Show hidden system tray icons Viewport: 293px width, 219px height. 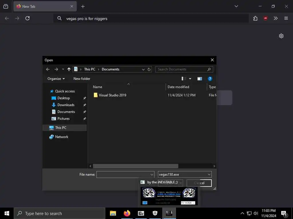242,213
